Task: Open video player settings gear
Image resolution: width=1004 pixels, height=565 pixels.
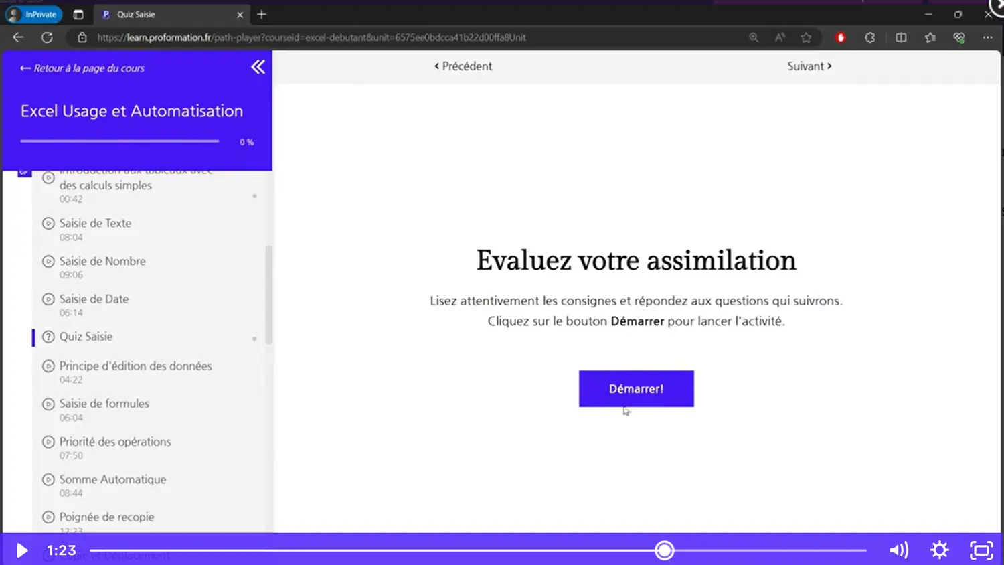Action: (x=940, y=550)
